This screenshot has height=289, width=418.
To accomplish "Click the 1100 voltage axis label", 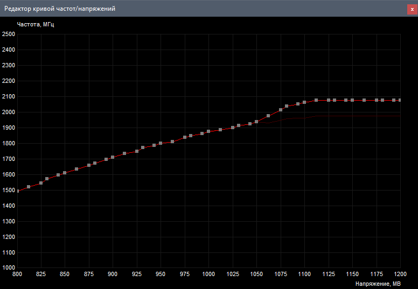I will coord(304,274).
